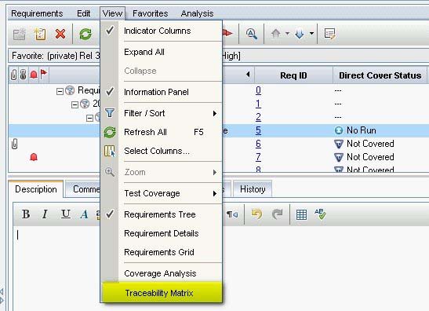This screenshot has height=311, width=429.
Task: Click right-to-left paragraph direction icon
Action: [232, 214]
